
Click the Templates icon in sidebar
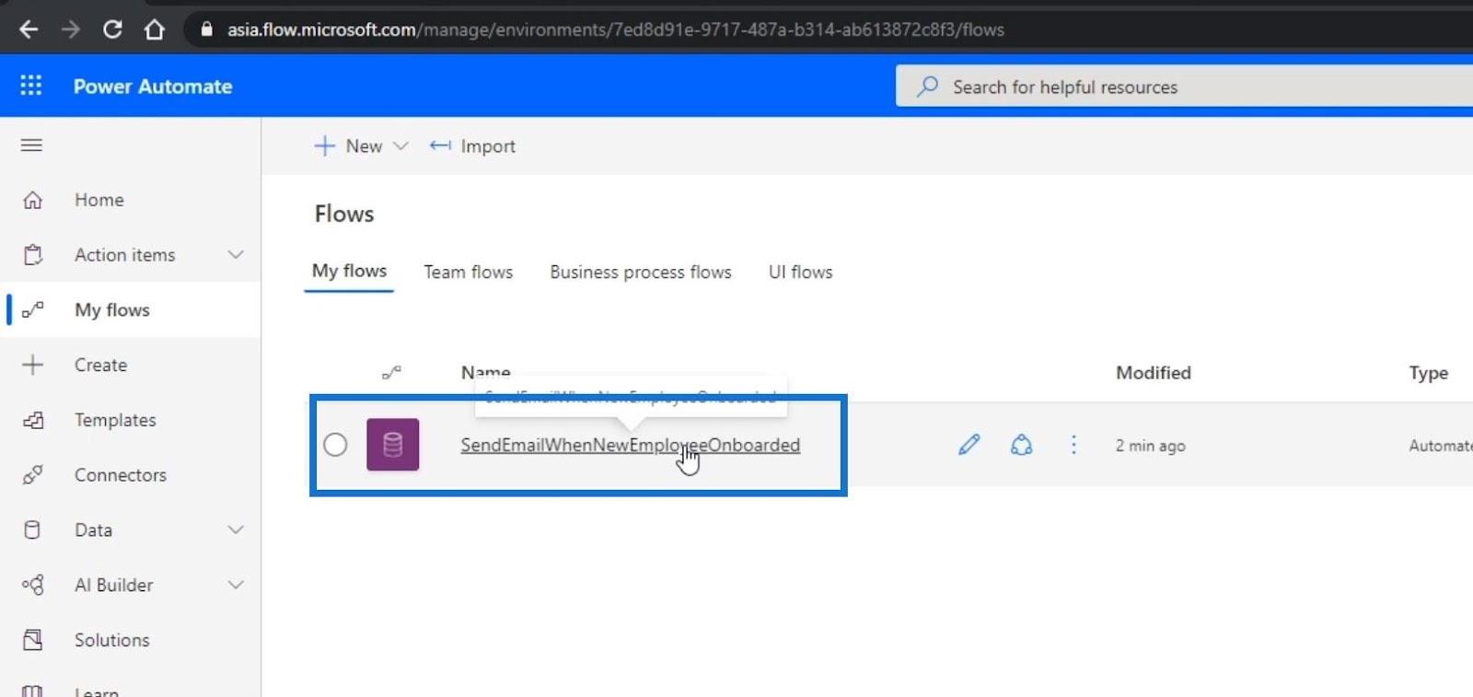32,420
